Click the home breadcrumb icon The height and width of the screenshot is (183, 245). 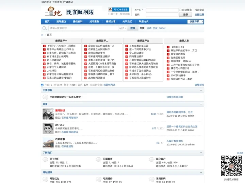point(42,35)
